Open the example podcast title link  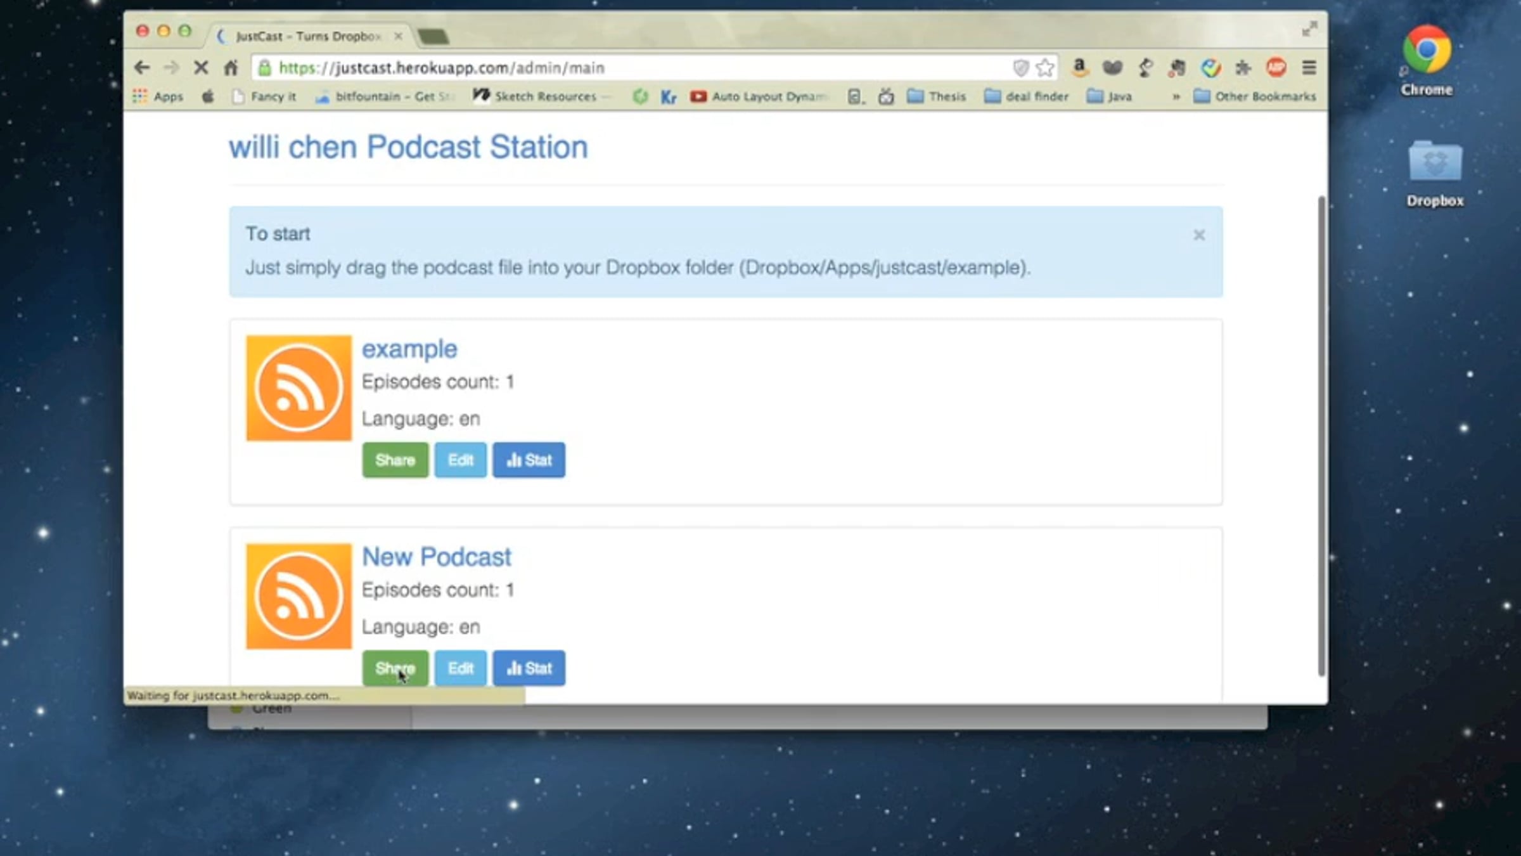409,349
